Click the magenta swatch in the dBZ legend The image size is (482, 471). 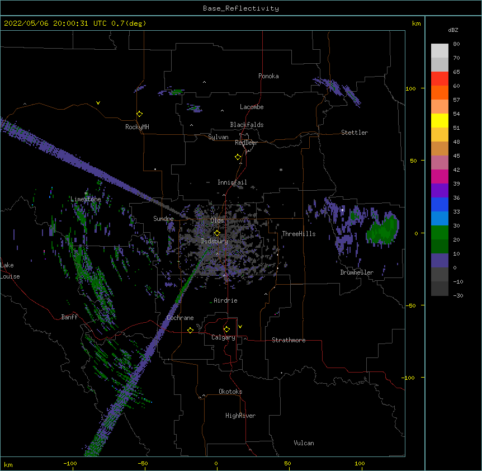(x=440, y=177)
